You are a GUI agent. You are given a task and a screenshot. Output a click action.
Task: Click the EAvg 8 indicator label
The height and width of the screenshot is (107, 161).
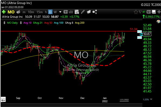(x=69, y=23)
